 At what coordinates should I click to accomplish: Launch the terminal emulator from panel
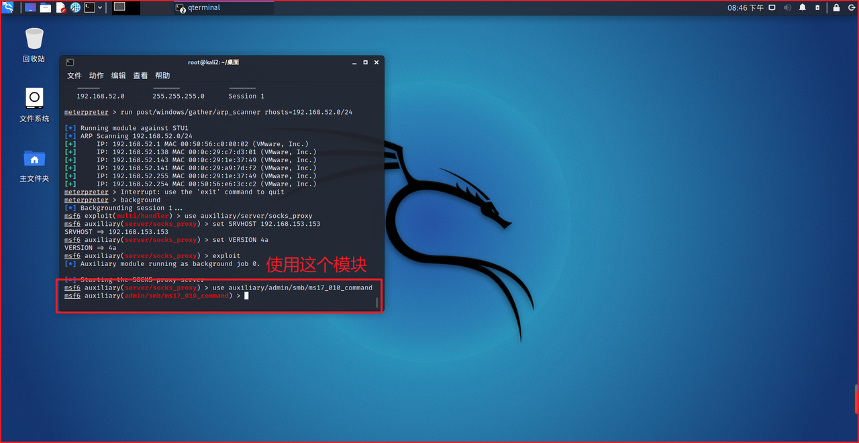pos(89,7)
